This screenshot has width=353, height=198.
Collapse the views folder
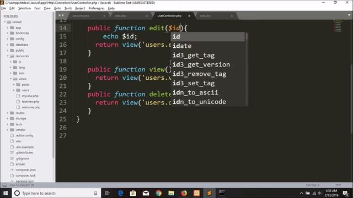10,79
